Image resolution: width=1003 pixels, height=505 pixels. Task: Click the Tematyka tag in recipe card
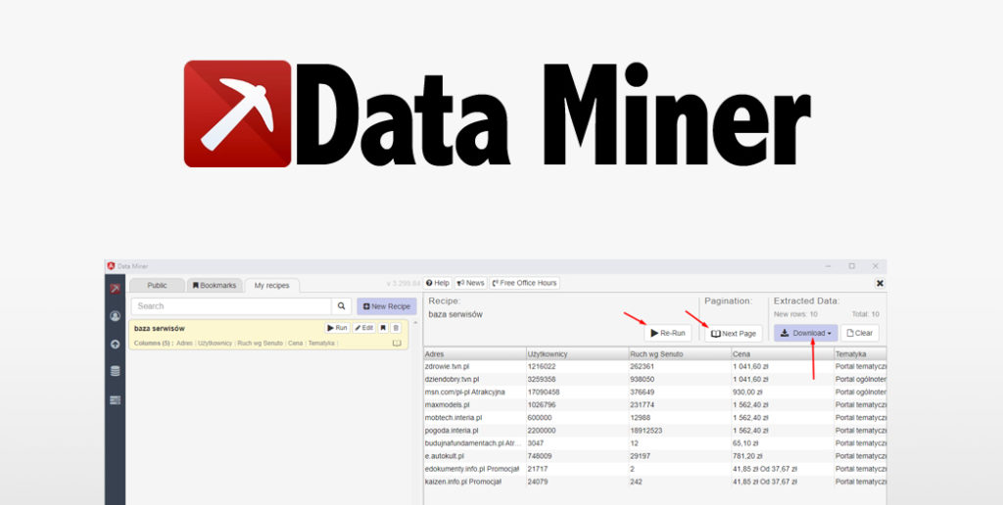point(321,344)
